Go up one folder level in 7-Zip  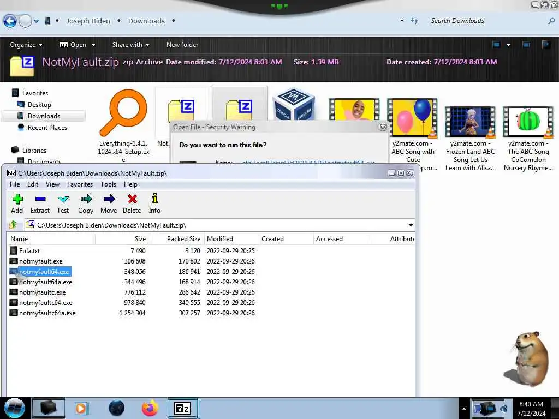[14, 225]
